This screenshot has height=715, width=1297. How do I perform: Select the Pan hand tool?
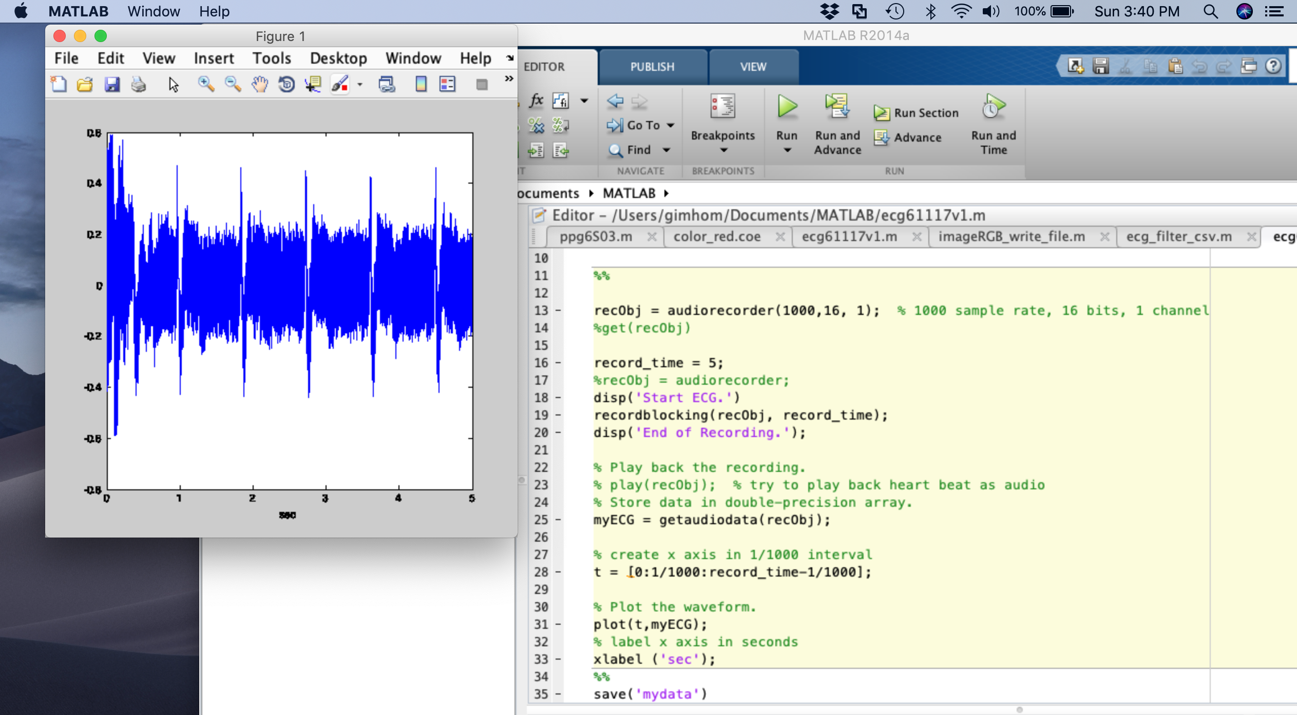tap(260, 84)
